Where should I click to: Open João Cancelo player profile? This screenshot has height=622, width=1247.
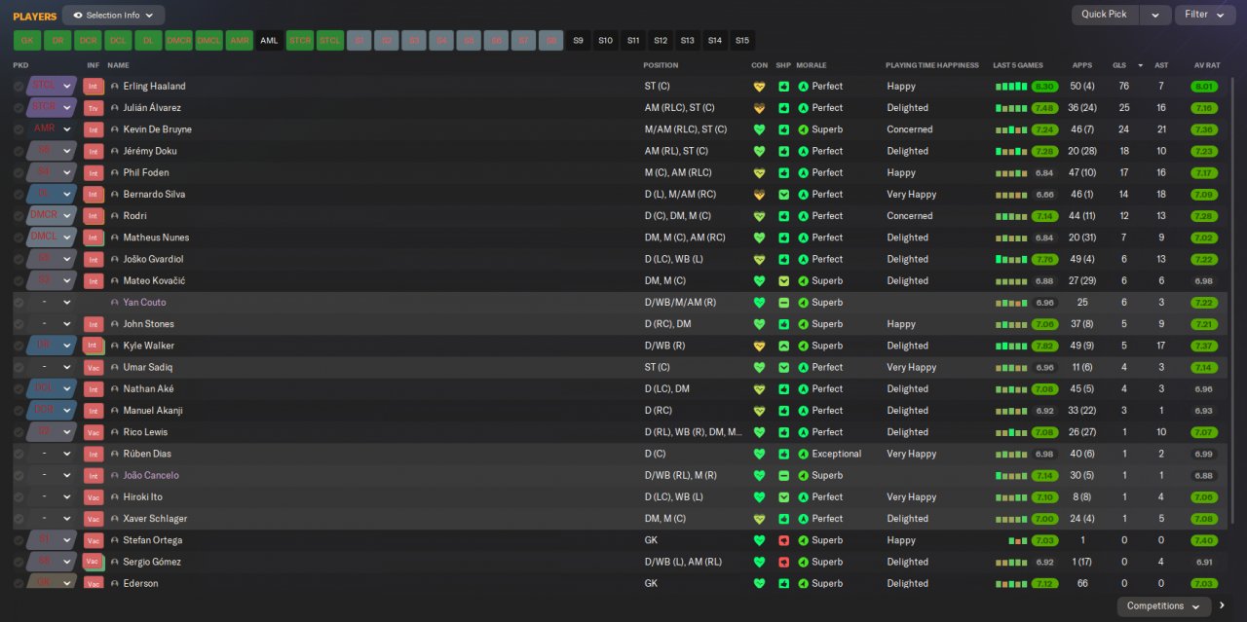[151, 475]
